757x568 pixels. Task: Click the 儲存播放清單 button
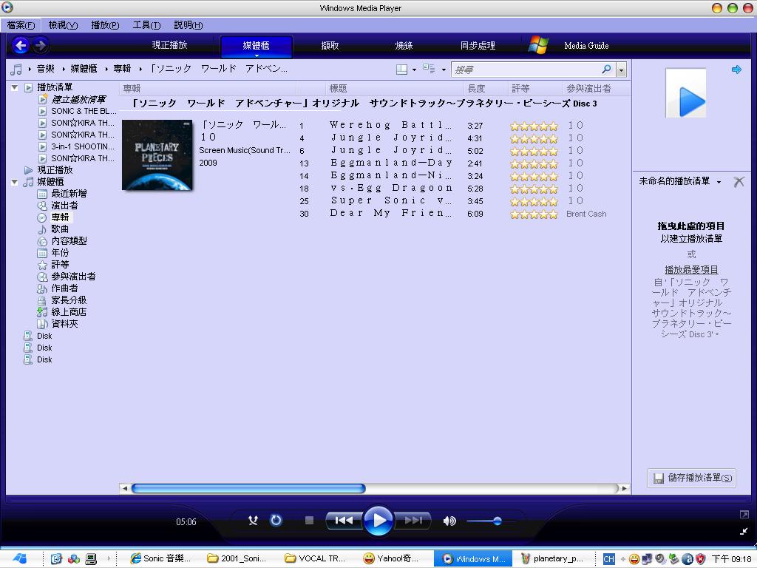coord(691,478)
